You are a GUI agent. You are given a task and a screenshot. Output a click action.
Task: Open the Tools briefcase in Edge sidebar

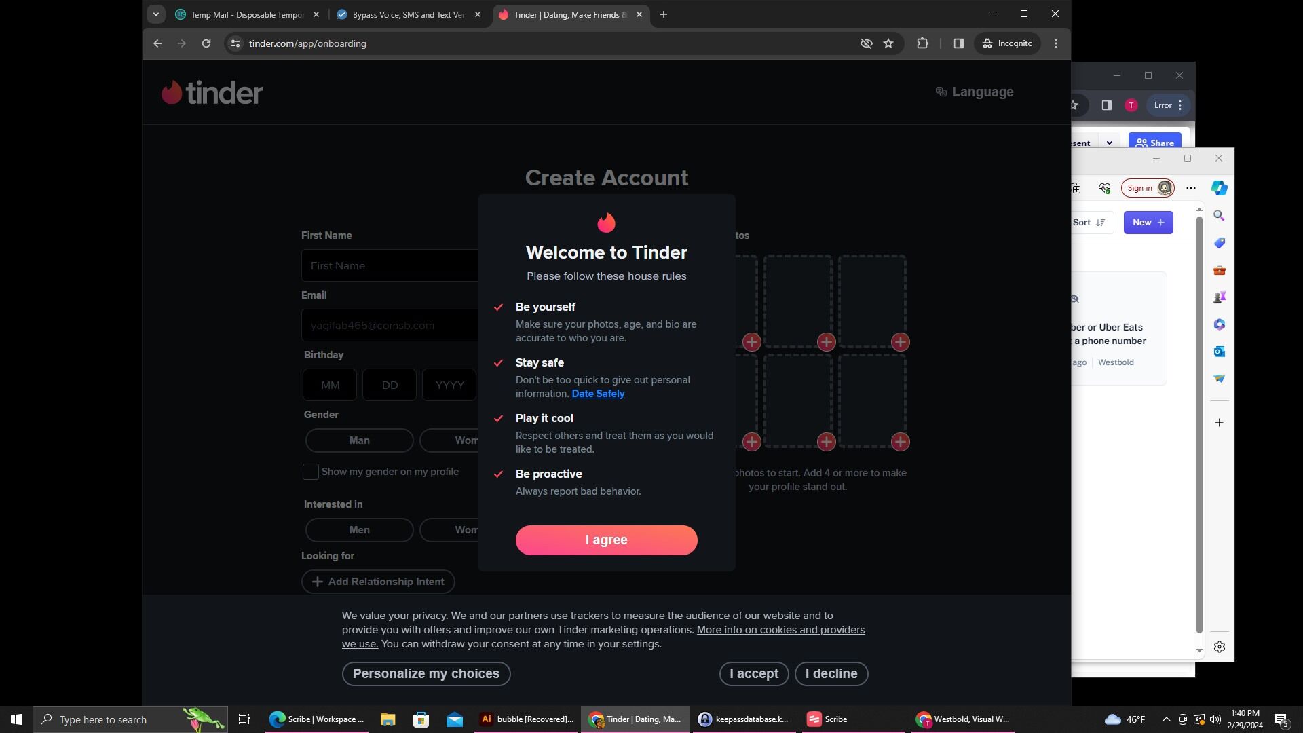pos(1219,270)
